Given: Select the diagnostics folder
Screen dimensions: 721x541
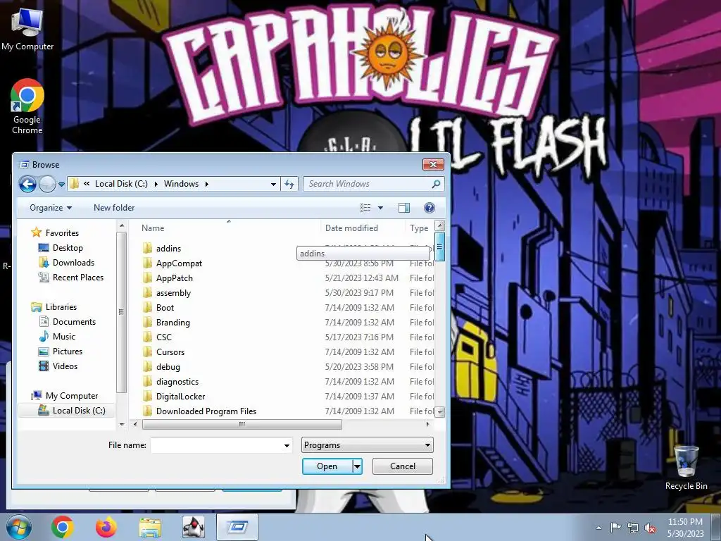Looking at the screenshot, I should pyautogui.click(x=177, y=381).
